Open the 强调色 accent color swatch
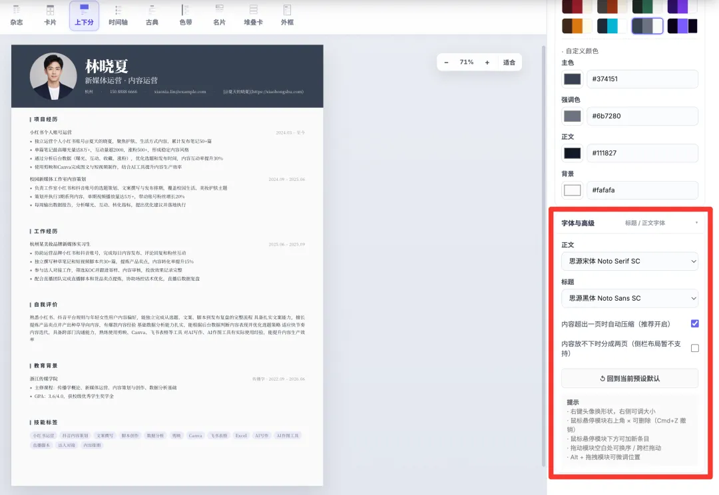Image resolution: width=719 pixels, height=495 pixels. pos(572,116)
